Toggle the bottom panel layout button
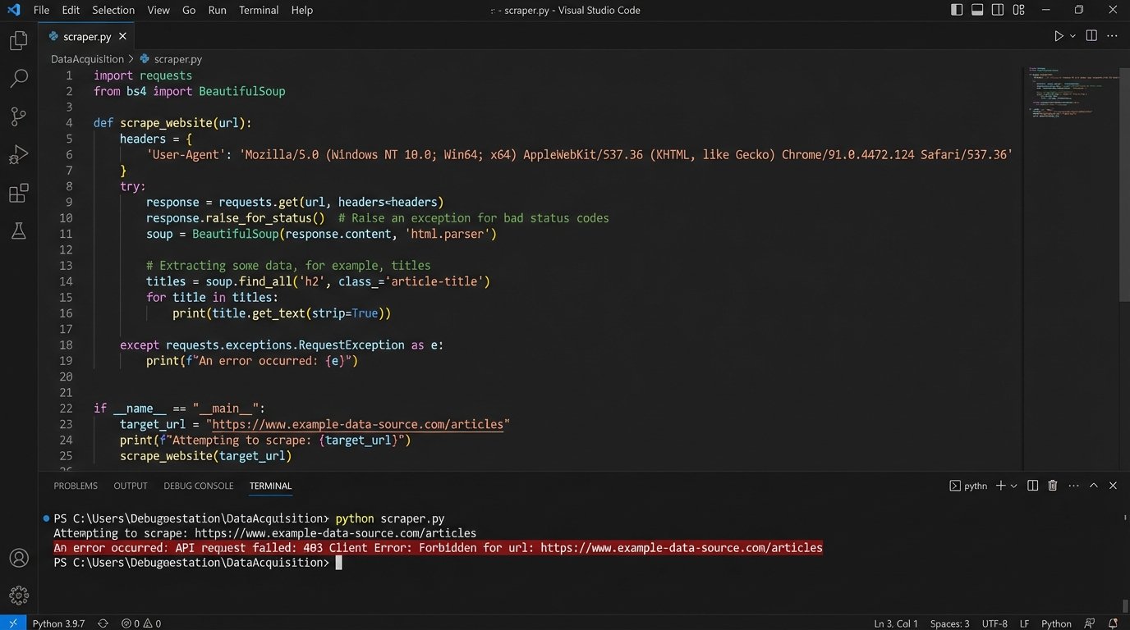Image resolution: width=1130 pixels, height=630 pixels. point(977,10)
